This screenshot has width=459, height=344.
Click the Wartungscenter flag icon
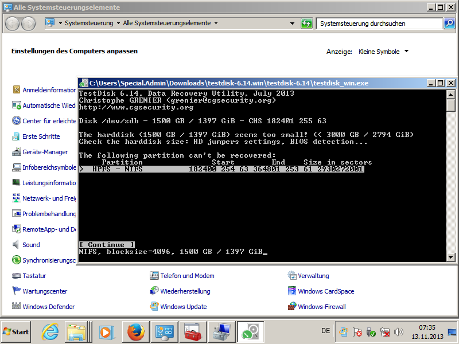tap(17, 291)
